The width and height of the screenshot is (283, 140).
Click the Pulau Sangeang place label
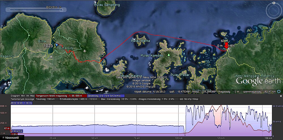pos(107,5)
